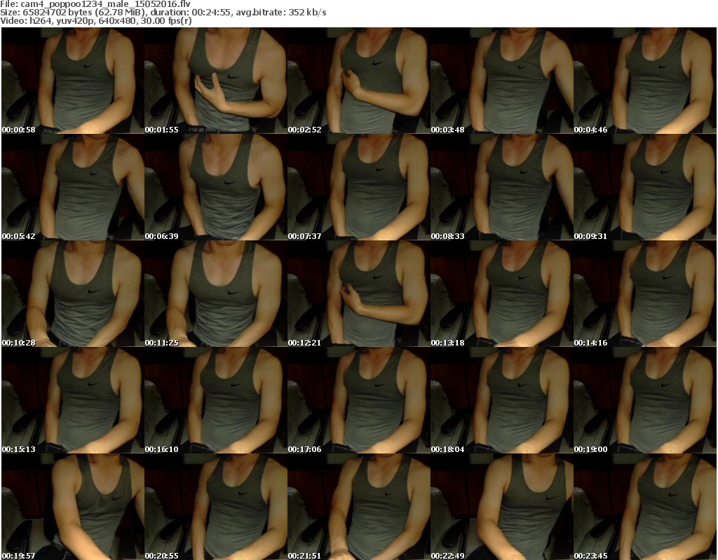
Task: View the frame labeled 00:23:45
Action: (645, 507)
